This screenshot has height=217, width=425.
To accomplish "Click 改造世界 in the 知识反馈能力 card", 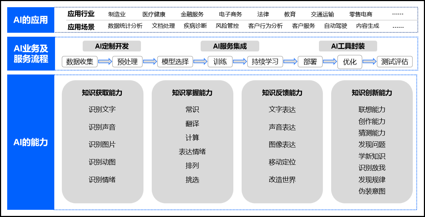I will 282,180.
